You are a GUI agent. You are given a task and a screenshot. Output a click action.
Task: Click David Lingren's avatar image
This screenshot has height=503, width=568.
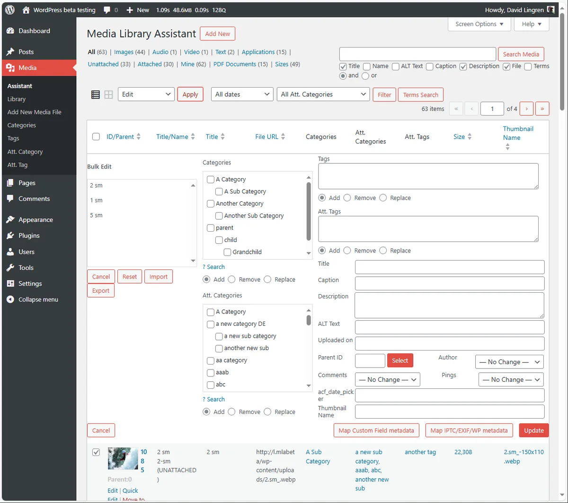click(x=550, y=9)
